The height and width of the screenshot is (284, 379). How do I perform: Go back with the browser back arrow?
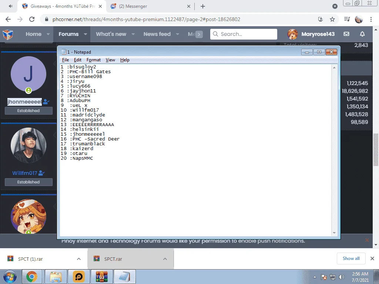click(8, 19)
